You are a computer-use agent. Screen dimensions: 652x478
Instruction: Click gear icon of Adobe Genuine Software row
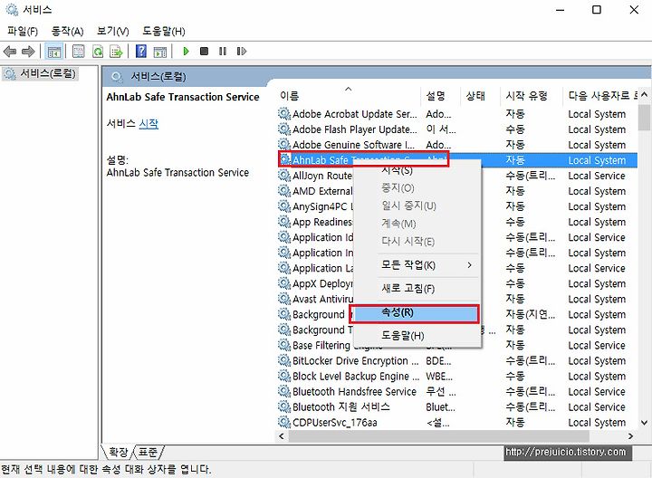click(284, 145)
